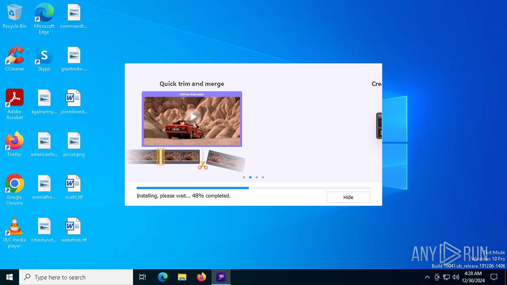Click the scissors cut icon on film strip

[203, 165]
